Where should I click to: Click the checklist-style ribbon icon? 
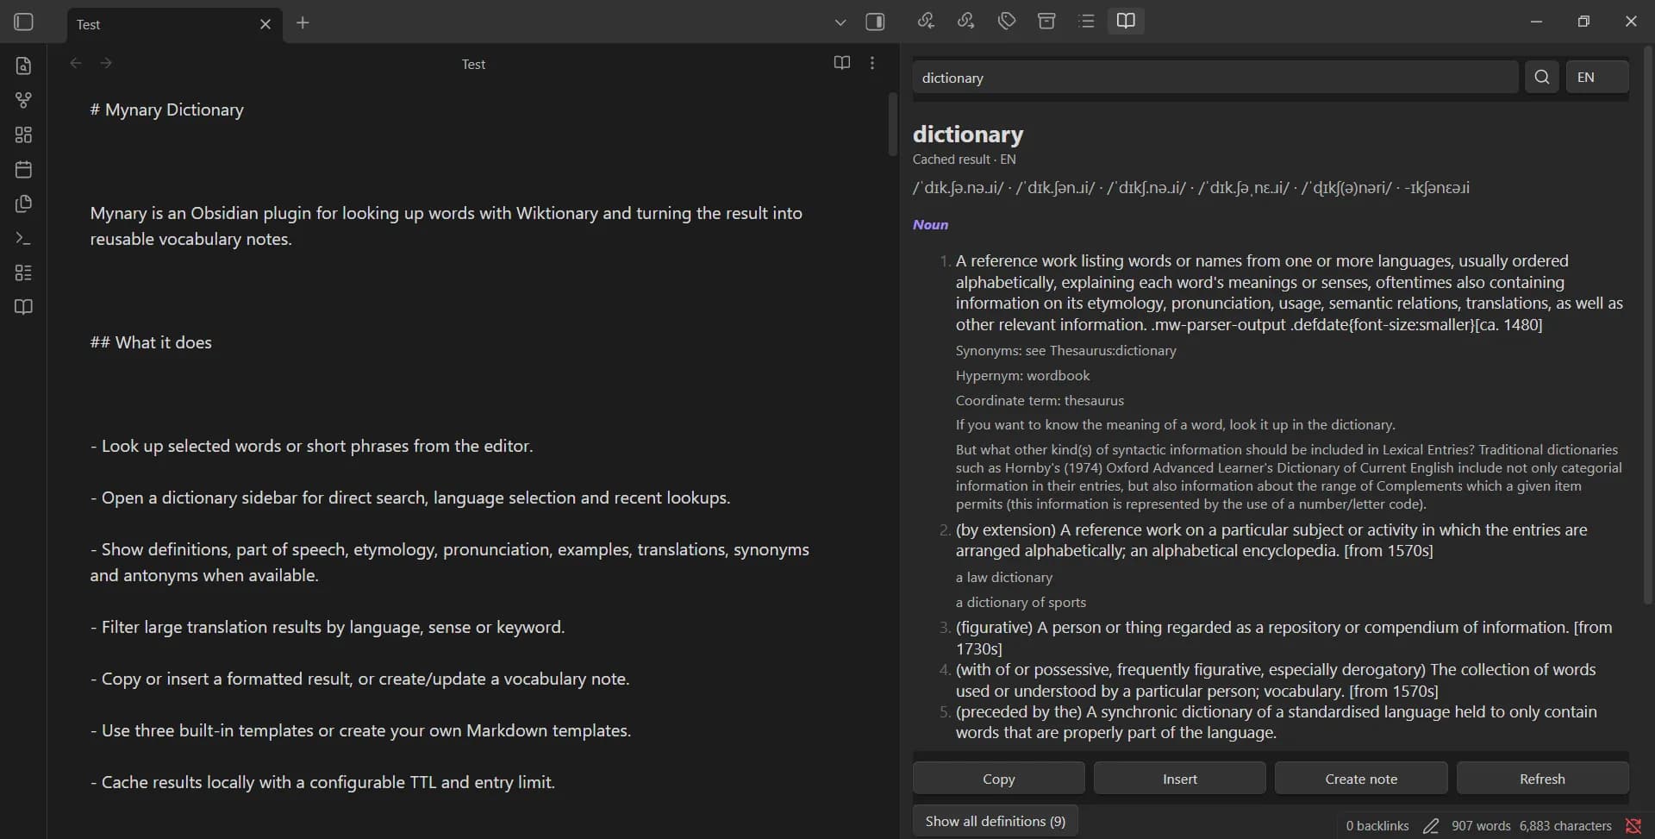23,272
